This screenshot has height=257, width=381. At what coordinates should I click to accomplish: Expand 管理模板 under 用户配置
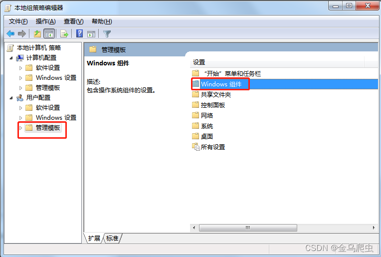20,128
